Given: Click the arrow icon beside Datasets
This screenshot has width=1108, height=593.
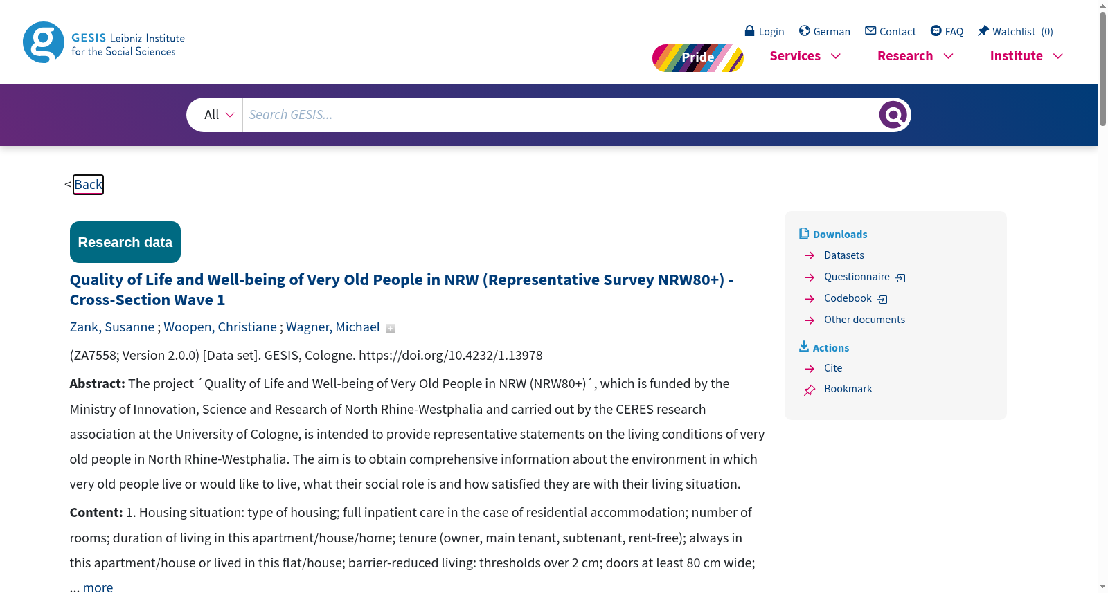Looking at the screenshot, I should tap(810, 256).
